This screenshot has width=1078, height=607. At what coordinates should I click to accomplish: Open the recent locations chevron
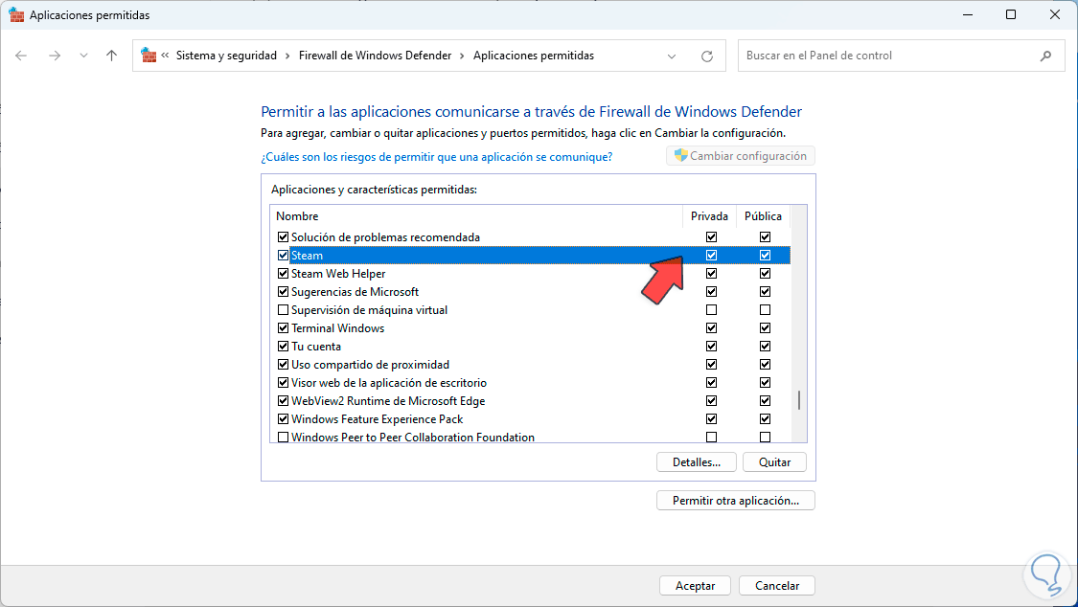coord(83,56)
